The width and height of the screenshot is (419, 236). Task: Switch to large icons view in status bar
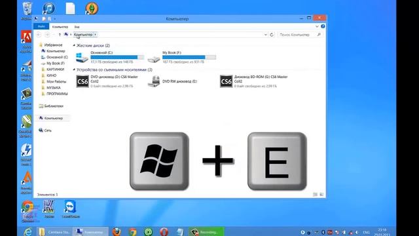[321, 195]
